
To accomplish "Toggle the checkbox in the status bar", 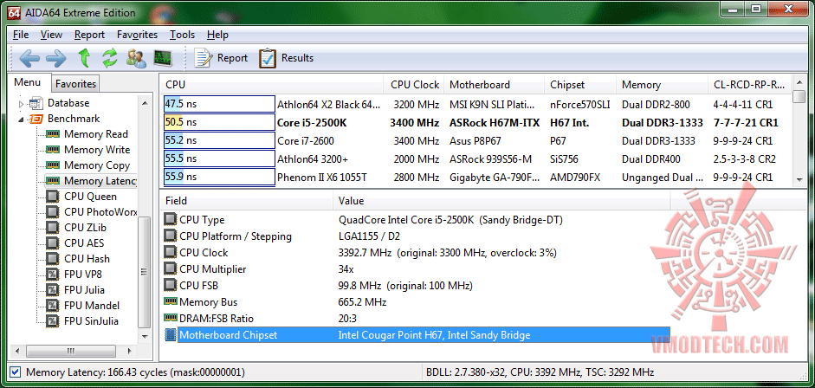I will (16, 372).
